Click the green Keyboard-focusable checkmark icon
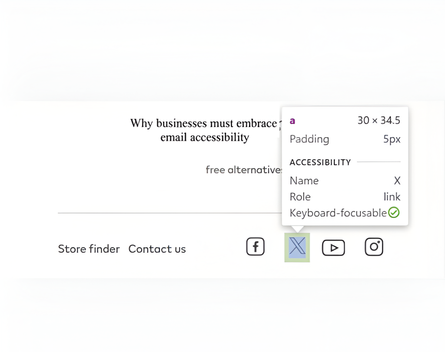This screenshot has height=352, width=445. pos(394,213)
